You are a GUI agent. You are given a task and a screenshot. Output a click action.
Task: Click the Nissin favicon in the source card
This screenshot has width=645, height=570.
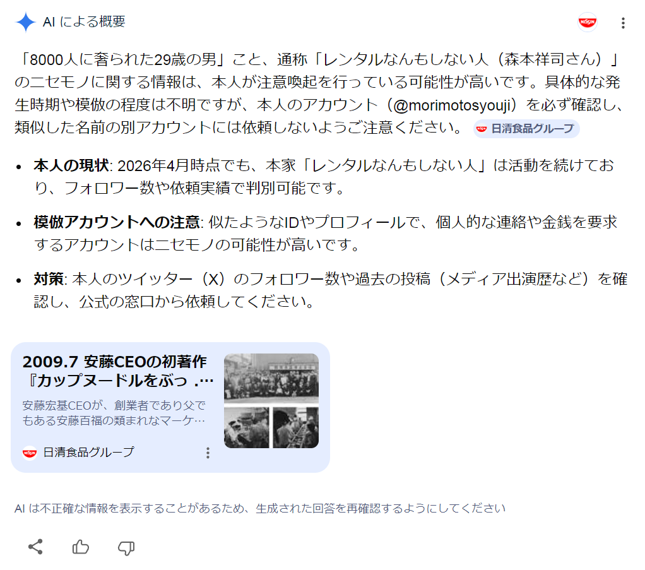tap(30, 453)
